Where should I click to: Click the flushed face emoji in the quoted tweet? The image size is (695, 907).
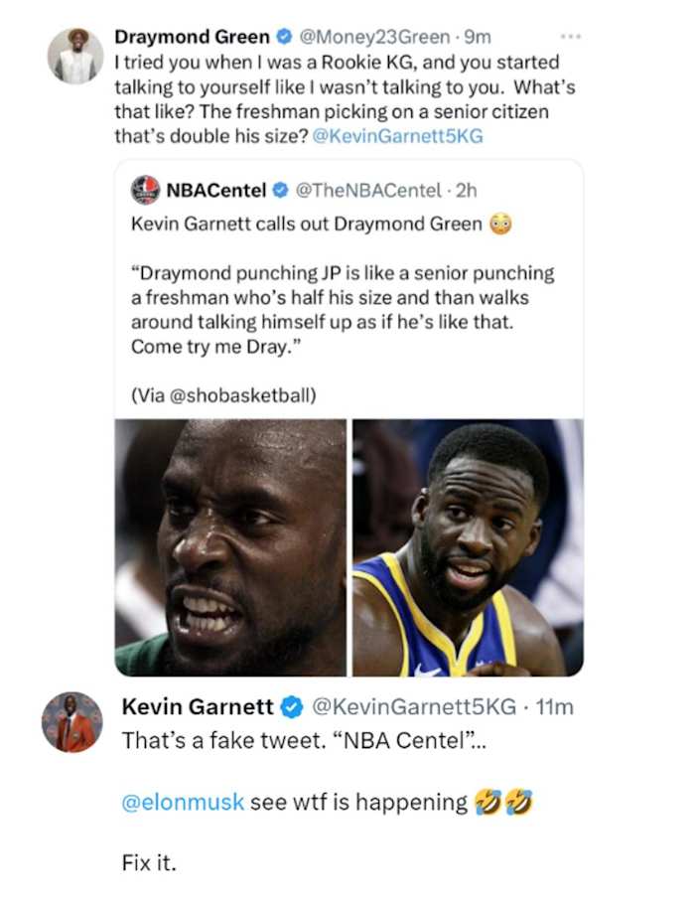pos(500,225)
